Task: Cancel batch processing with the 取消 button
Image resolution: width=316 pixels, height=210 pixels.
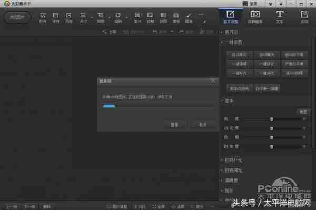Action: (x=203, y=125)
